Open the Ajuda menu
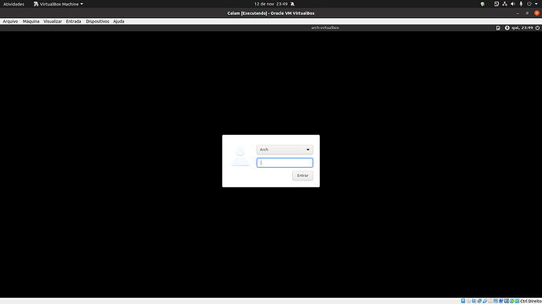This screenshot has height=304, width=542. [x=119, y=21]
